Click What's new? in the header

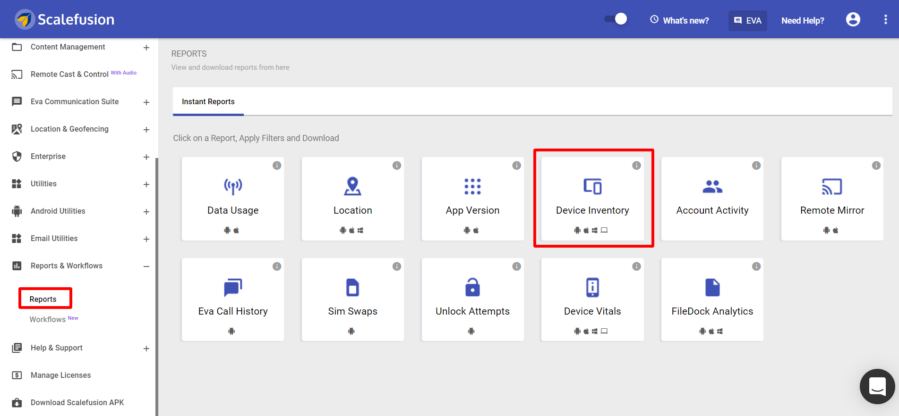point(679,20)
